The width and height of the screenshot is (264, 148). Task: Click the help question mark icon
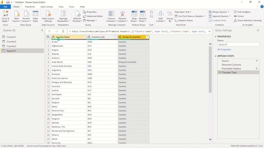click(262, 7)
